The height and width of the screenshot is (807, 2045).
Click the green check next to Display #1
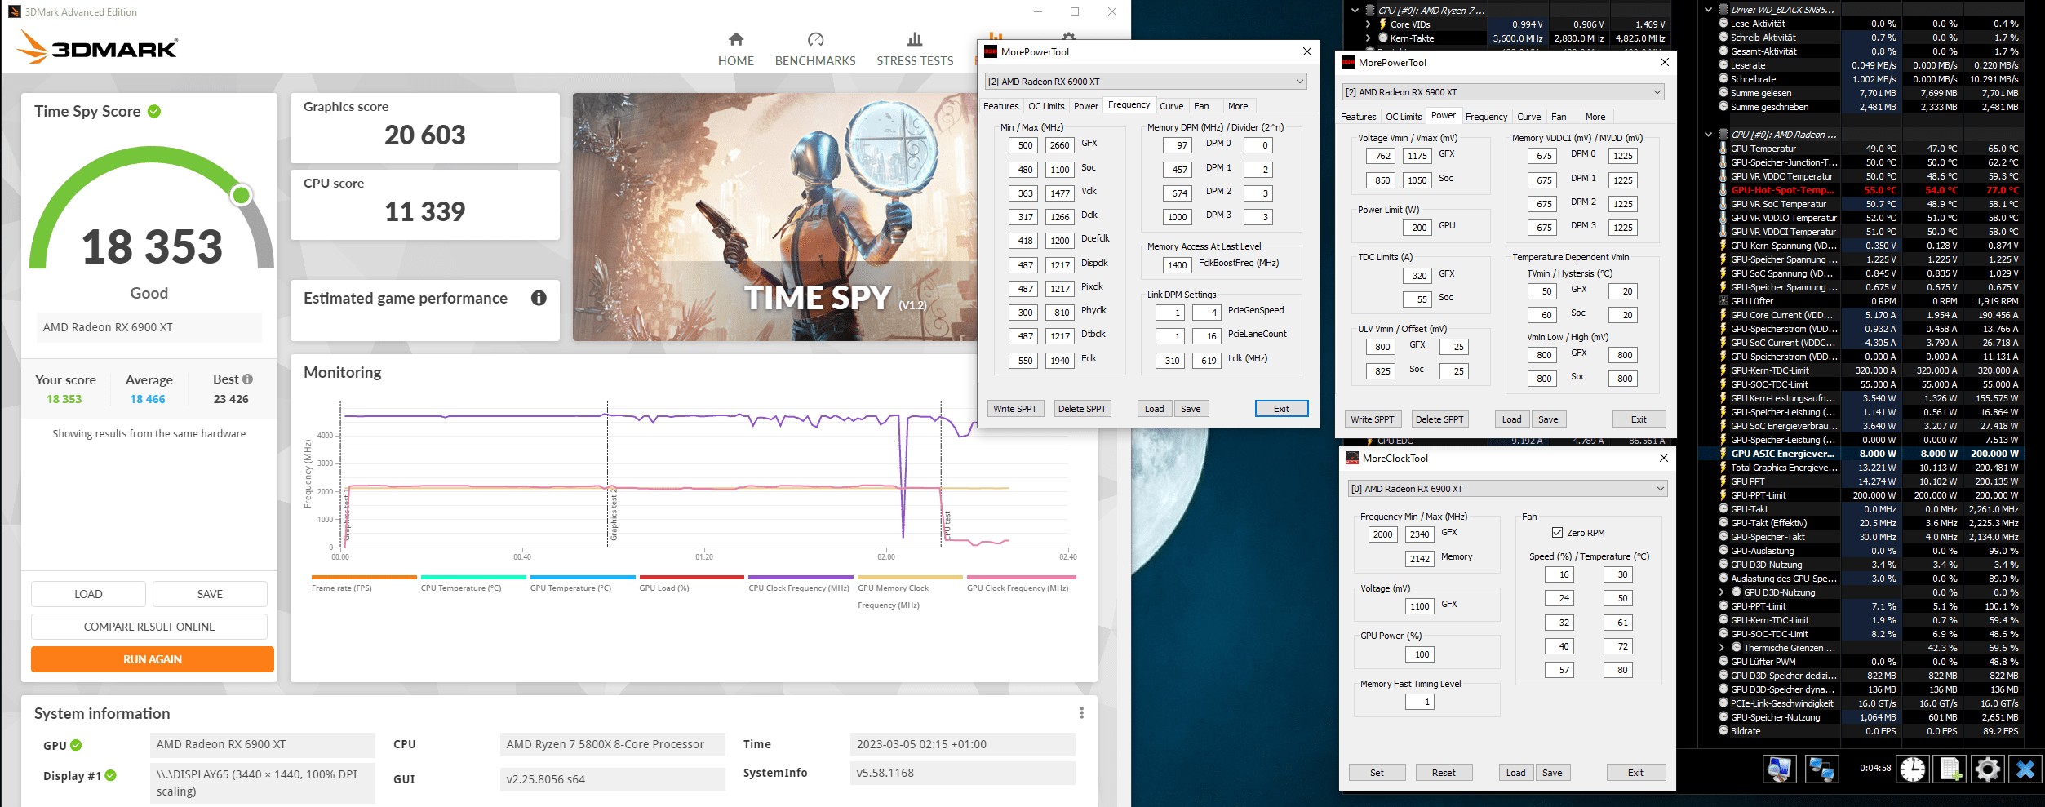(x=110, y=775)
